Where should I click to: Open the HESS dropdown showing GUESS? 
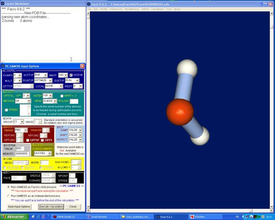55,101
